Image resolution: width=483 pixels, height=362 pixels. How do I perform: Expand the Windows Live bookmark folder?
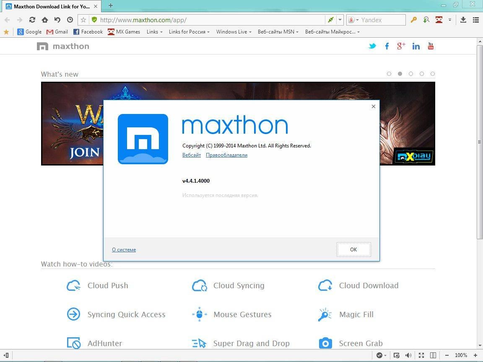[x=234, y=32]
